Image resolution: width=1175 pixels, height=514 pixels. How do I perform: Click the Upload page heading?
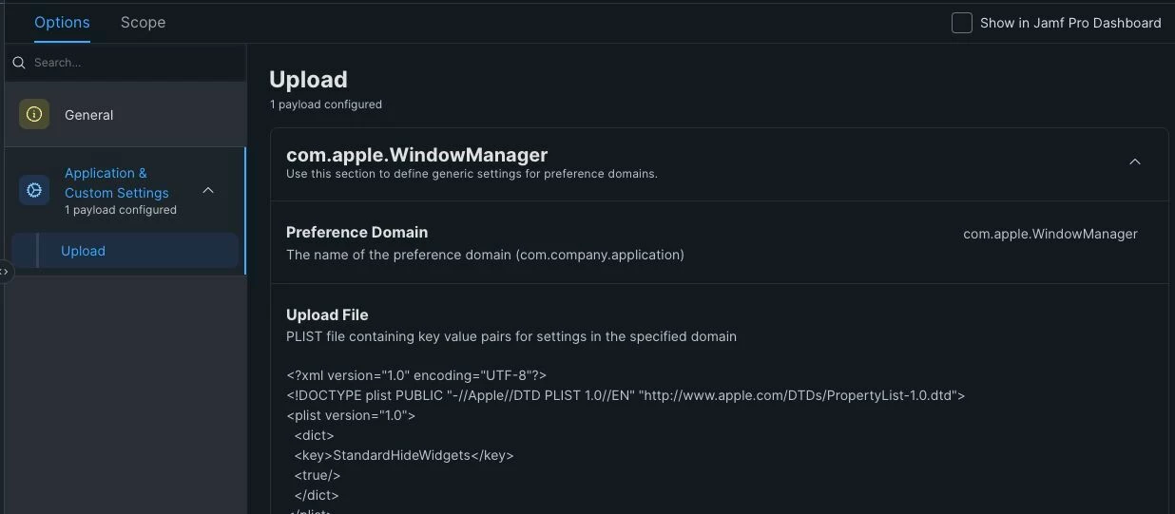tap(308, 80)
